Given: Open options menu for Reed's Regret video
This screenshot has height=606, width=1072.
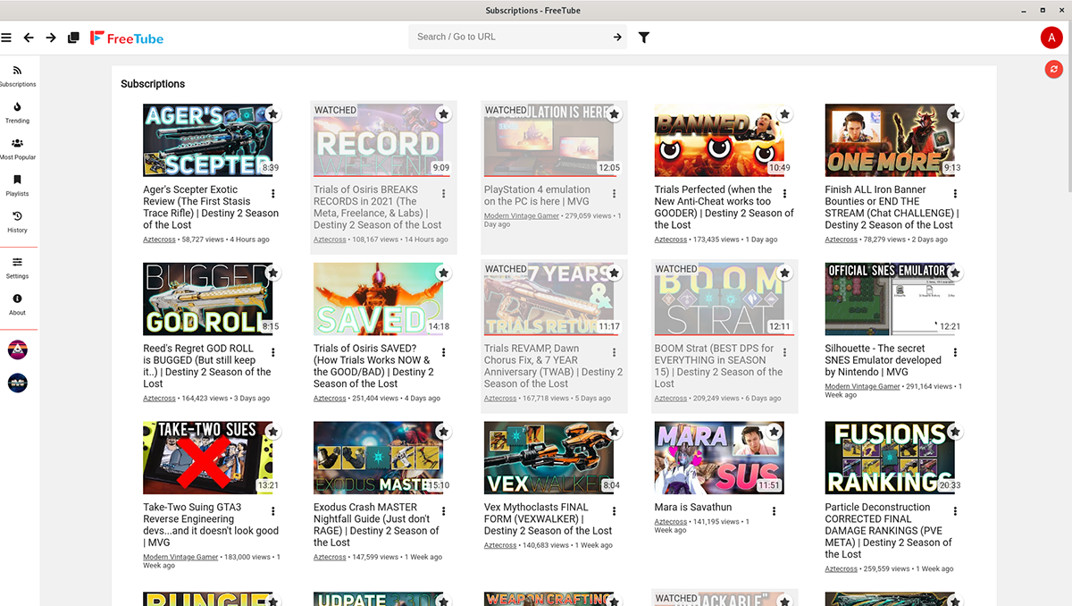Looking at the screenshot, I should [x=273, y=352].
